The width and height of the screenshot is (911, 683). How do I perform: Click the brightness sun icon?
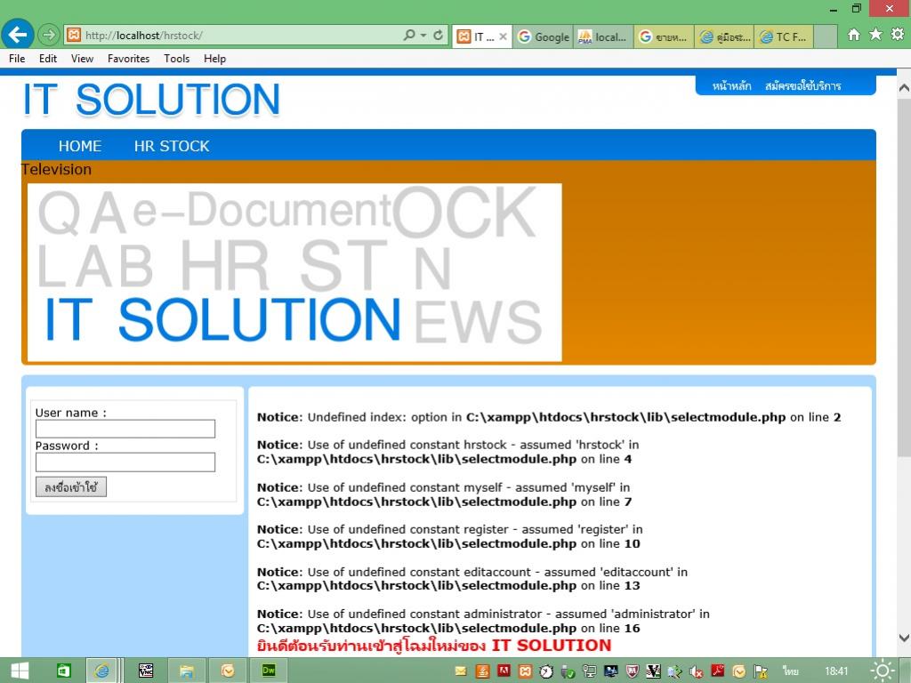point(882,671)
